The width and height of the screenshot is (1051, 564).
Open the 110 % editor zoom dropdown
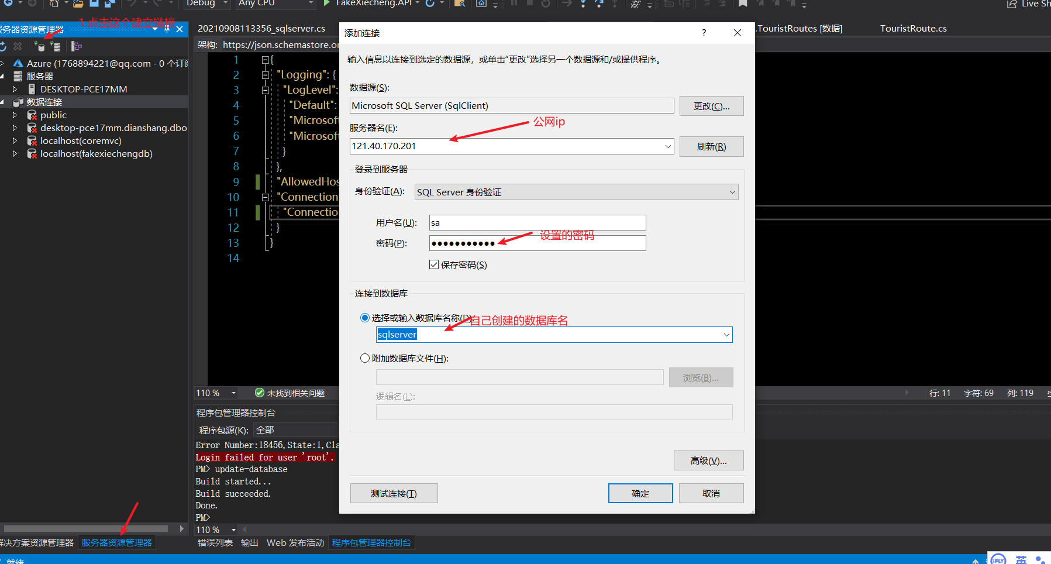tap(233, 393)
